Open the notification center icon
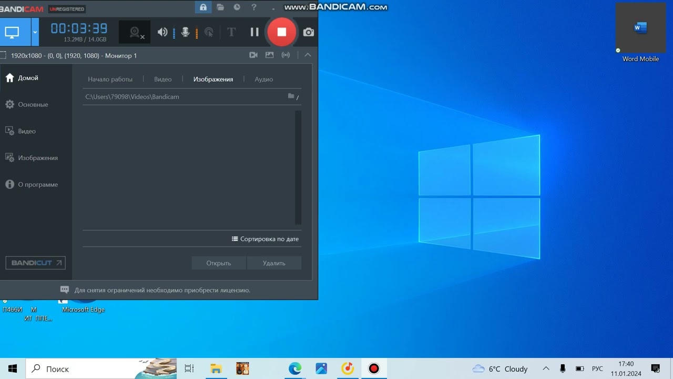The height and width of the screenshot is (379, 673). [656, 368]
